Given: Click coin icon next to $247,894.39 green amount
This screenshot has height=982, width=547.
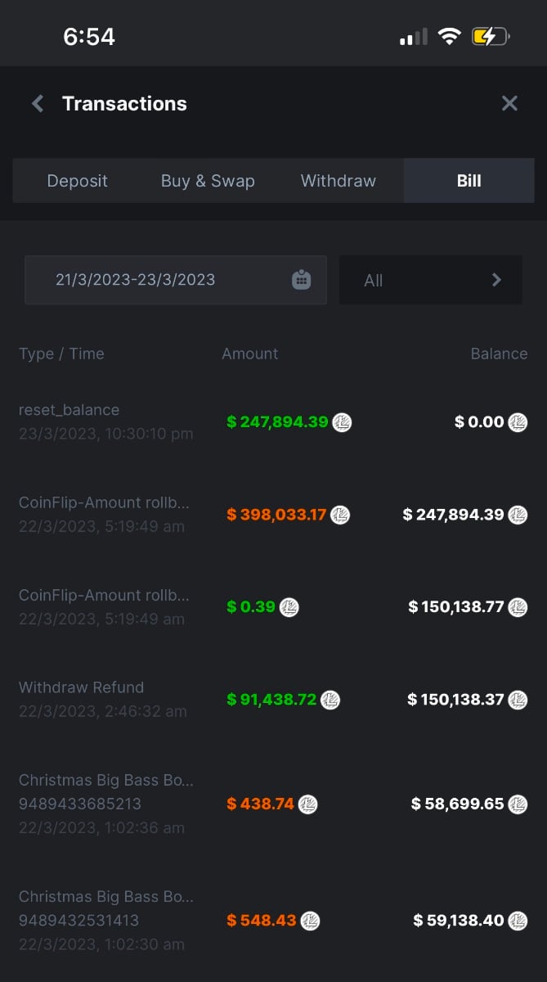Looking at the screenshot, I should click(342, 422).
